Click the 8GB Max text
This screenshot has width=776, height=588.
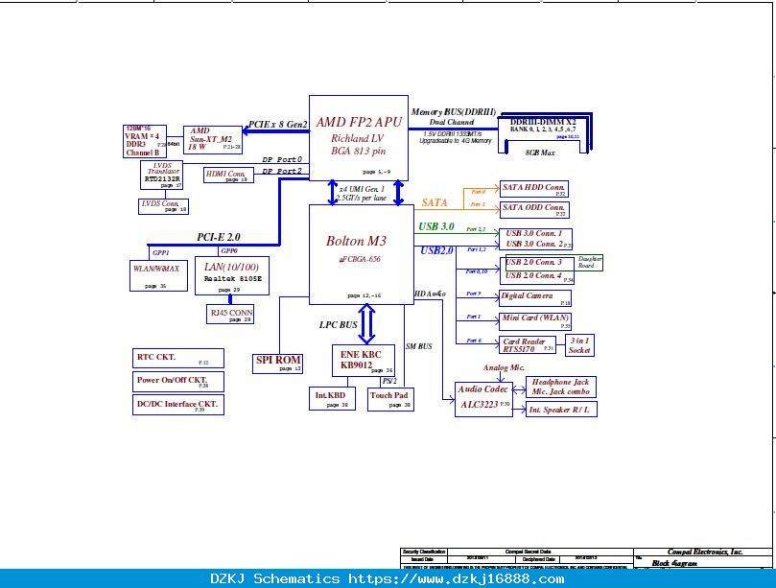[540, 153]
